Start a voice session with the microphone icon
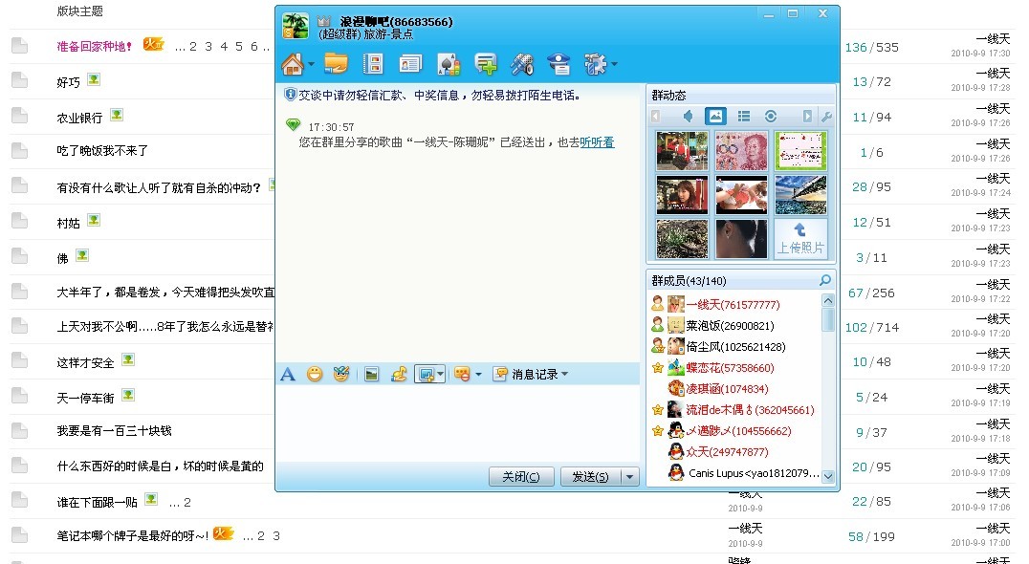This screenshot has height=564, width=1029. (x=523, y=63)
